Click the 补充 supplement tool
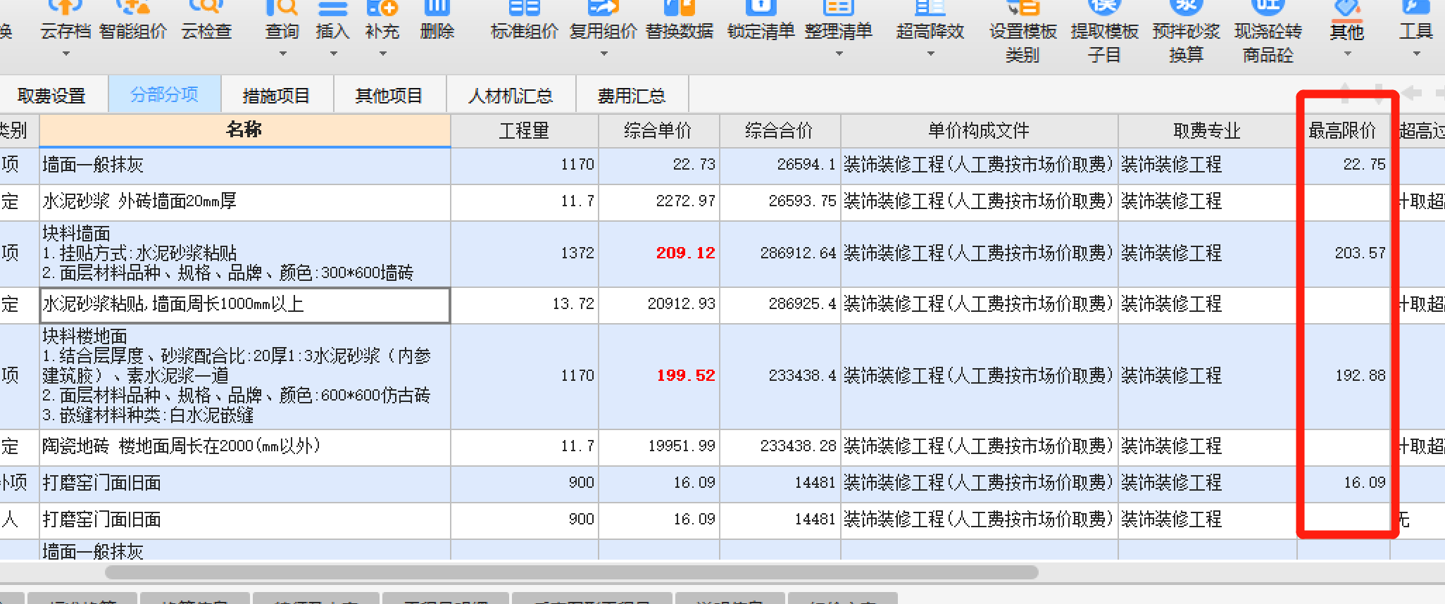Viewport: 1445px width, 604px height. tap(382, 21)
